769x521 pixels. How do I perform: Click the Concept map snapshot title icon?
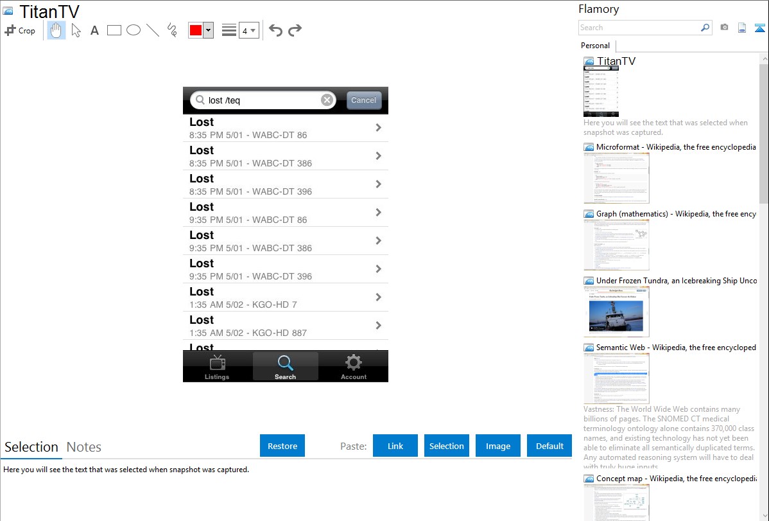[x=589, y=479]
